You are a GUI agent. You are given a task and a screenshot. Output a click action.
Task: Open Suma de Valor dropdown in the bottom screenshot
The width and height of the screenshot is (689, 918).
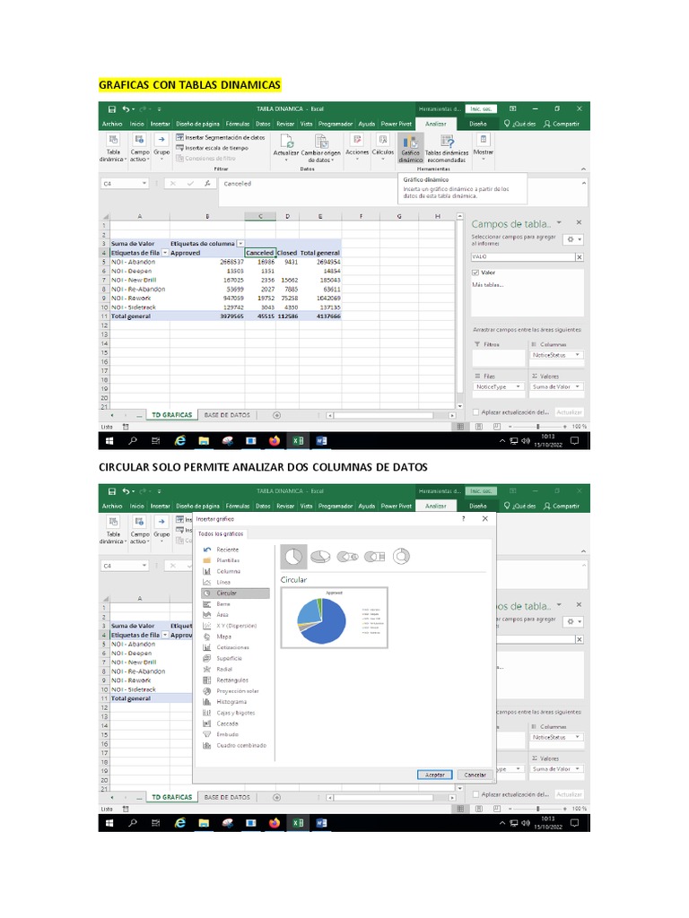click(577, 768)
